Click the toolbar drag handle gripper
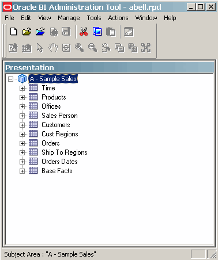Viewport: 218px width, 260px height. [x=5, y=41]
